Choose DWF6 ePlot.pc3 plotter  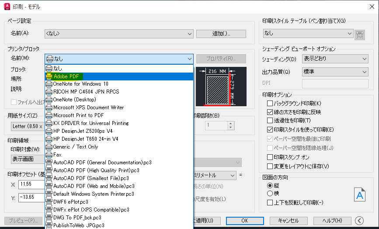[119, 202]
